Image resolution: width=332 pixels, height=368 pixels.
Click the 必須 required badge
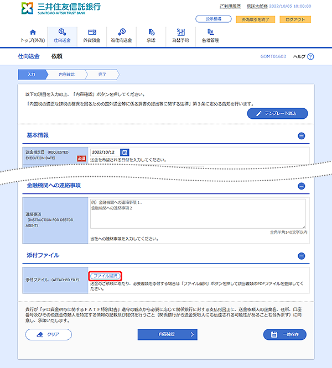click(81, 159)
